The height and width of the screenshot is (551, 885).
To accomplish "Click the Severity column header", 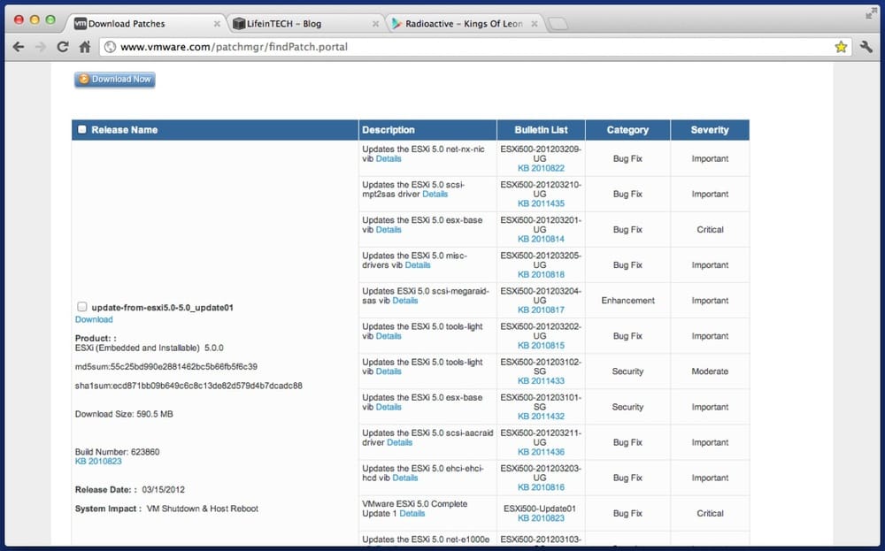I will pos(710,130).
